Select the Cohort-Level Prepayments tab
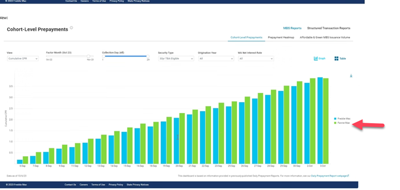Viewport: 400px width, 190px height. (246, 38)
